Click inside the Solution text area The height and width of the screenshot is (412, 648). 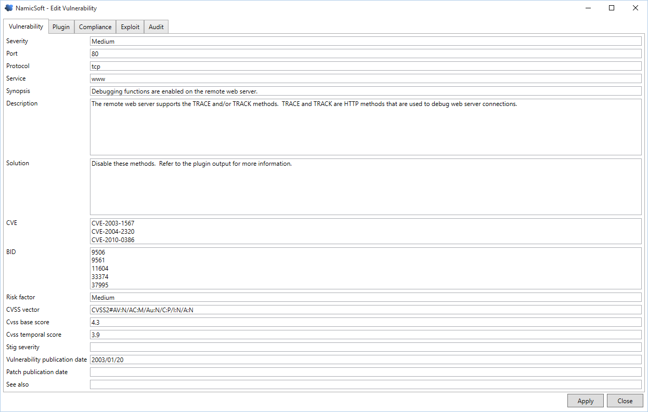click(366, 187)
